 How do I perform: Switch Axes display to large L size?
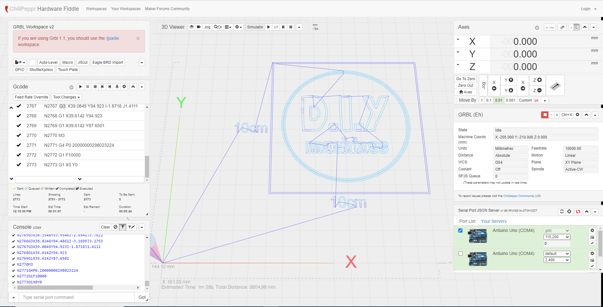click(x=576, y=27)
